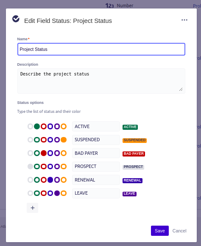
Task: Grab the description resize handle
Action: pyautogui.click(x=181, y=89)
